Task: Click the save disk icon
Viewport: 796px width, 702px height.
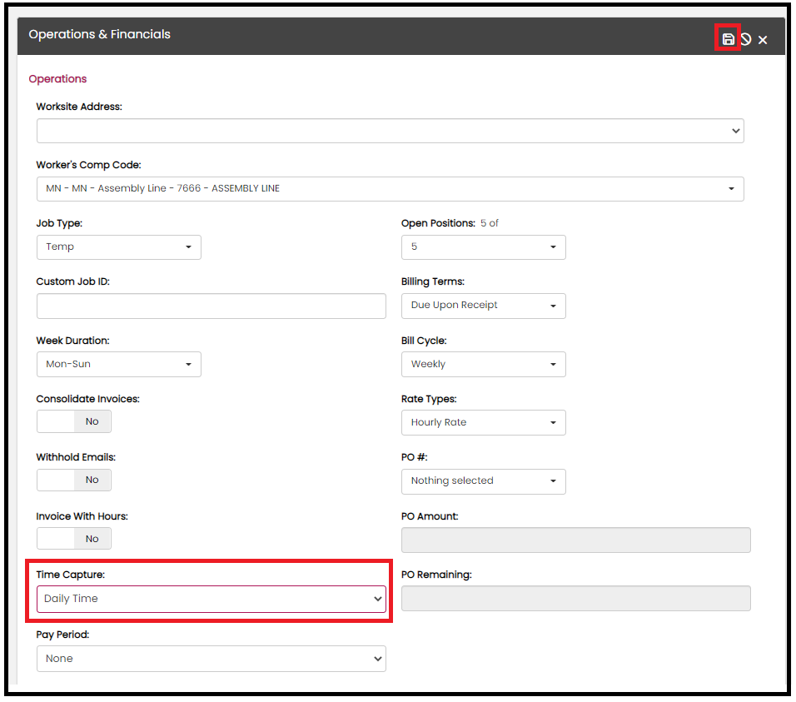Action: [728, 39]
